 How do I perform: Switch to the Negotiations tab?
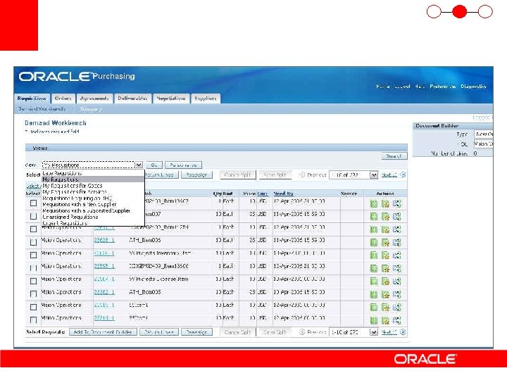tap(170, 99)
